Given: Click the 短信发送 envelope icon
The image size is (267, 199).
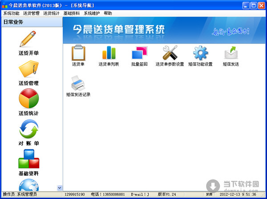Looking at the screenshot, I should [231, 53].
